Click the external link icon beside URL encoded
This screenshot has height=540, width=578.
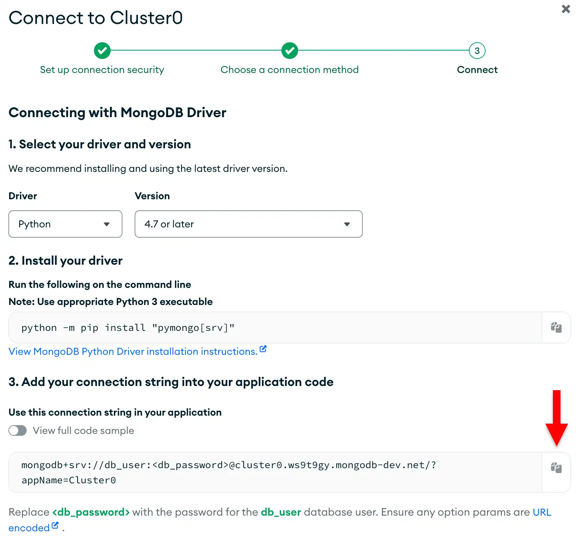coord(55,525)
